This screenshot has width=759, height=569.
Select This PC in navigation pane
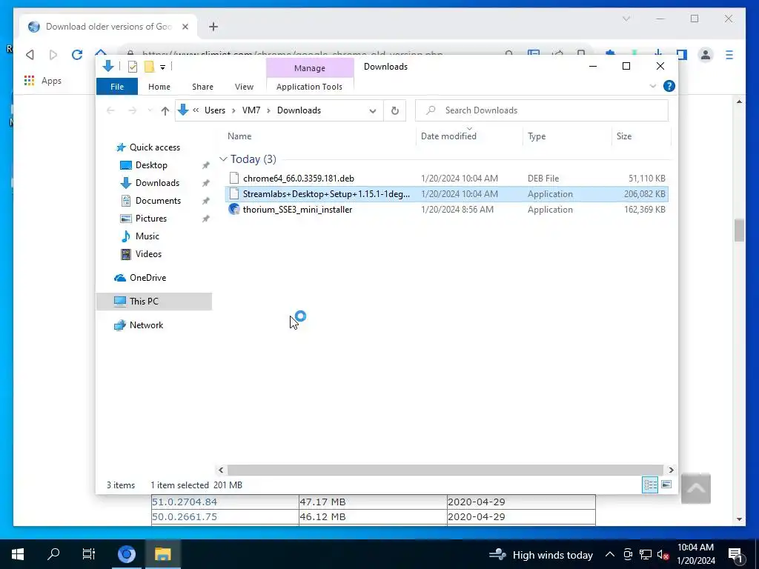pyautogui.click(x=154, y=302)
